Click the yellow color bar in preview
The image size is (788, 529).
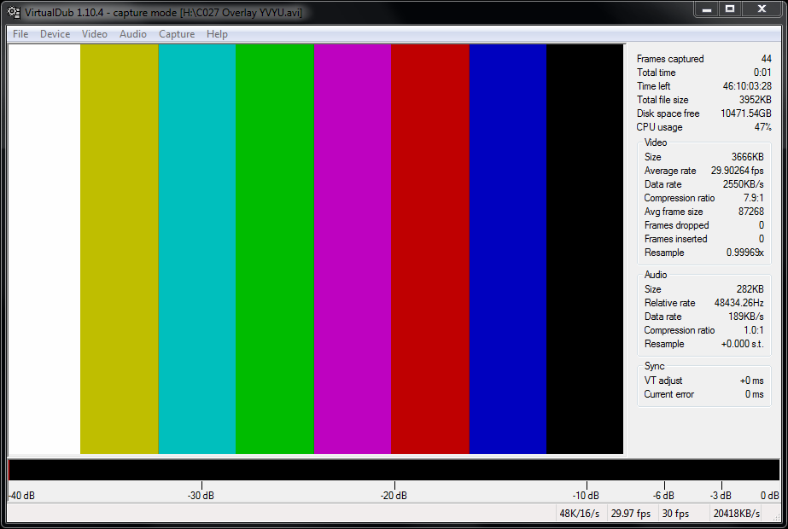(x=120, y=249)
